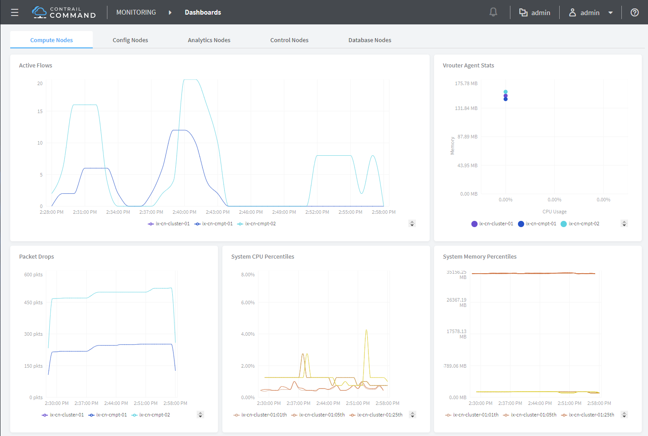The image size is (648, 436).
Task: Click the 600 pkts axis label
Action: tap(33, 275)
